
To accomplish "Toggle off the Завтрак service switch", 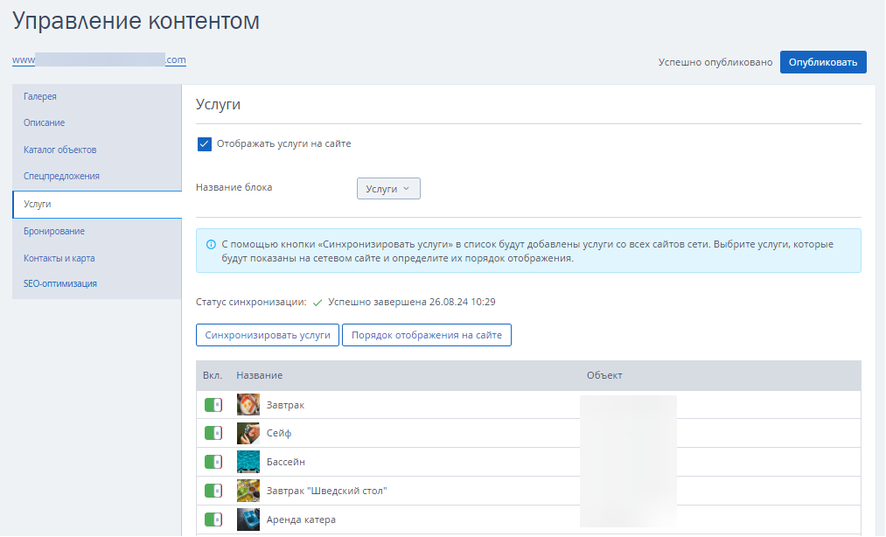I will 213,405.
